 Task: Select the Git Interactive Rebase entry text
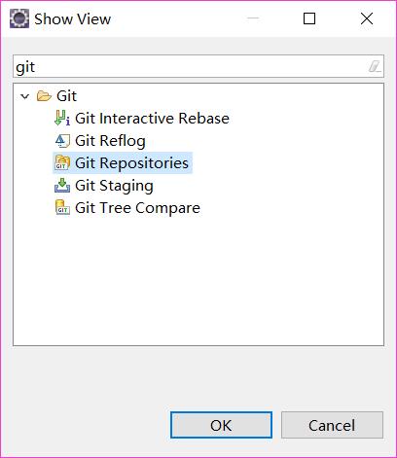point(152,119)
